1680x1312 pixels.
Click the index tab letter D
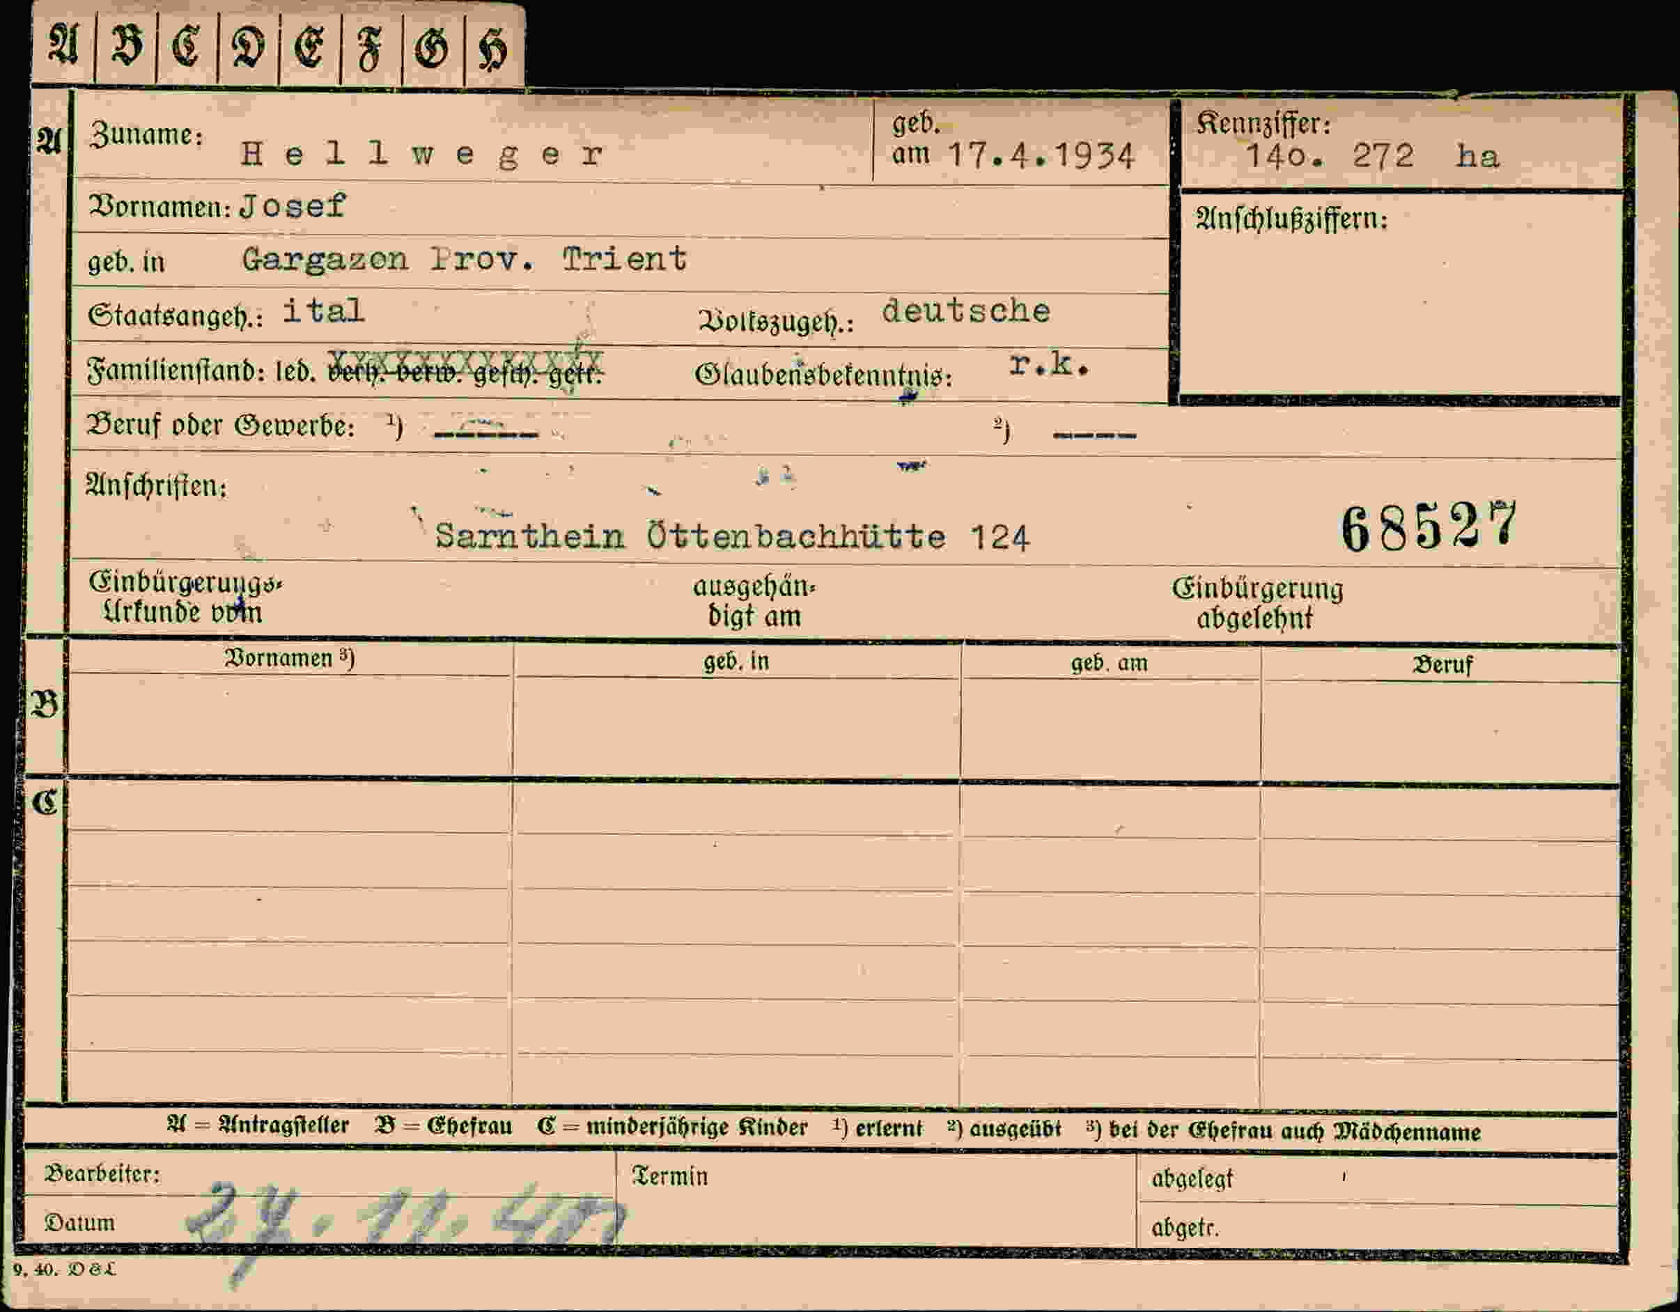pos(248,46)
